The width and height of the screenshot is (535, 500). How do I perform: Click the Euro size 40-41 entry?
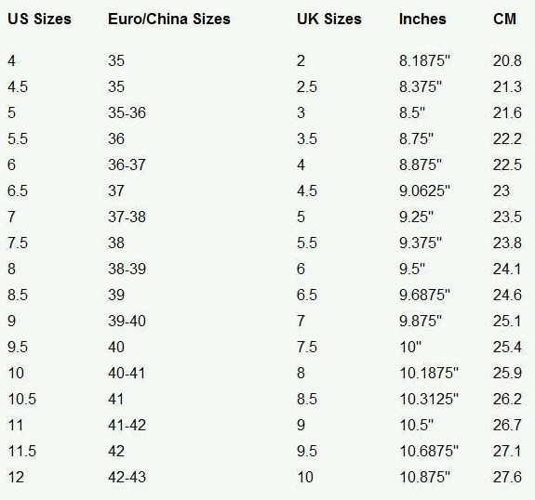click(x=127, y=373)
